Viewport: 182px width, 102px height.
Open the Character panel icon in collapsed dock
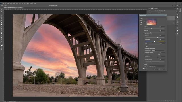coord(177,20)
